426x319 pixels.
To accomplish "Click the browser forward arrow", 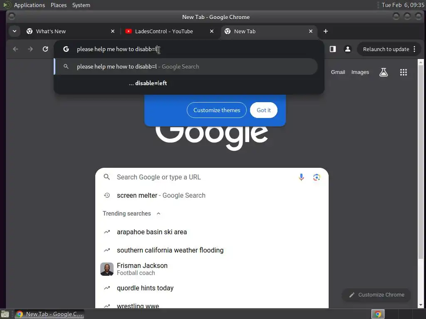I will (x=30, y=49).
